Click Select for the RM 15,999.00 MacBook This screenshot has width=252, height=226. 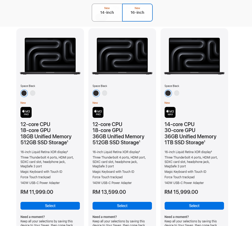194,206
